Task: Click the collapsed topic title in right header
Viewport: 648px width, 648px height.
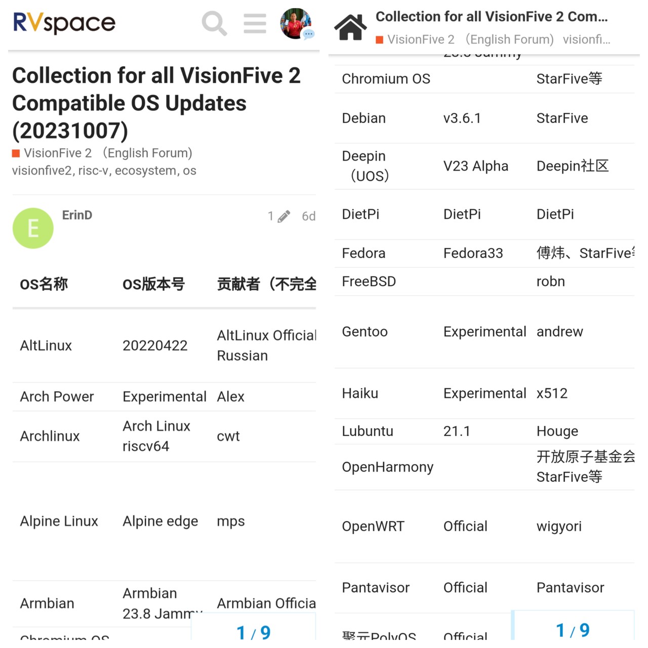Action: (x=491, y=17)
